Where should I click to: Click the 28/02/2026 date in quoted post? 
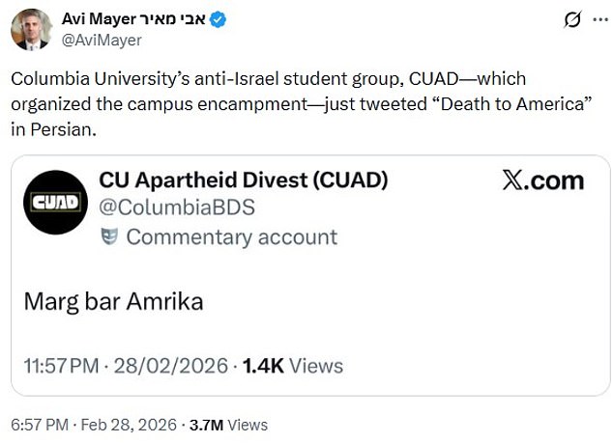pyautogui.click(x=171, y=366)
